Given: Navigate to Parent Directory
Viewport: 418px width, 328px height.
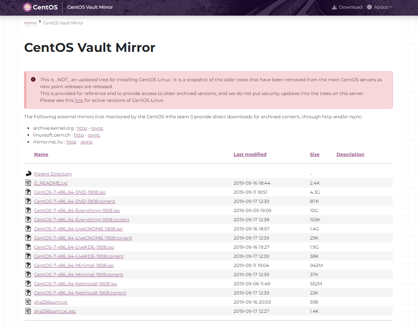Looking at the screenshot, I should pos(53,174).
